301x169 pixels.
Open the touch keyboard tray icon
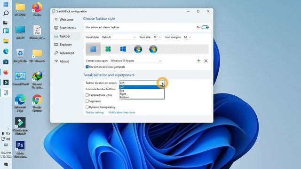(6, 145)
